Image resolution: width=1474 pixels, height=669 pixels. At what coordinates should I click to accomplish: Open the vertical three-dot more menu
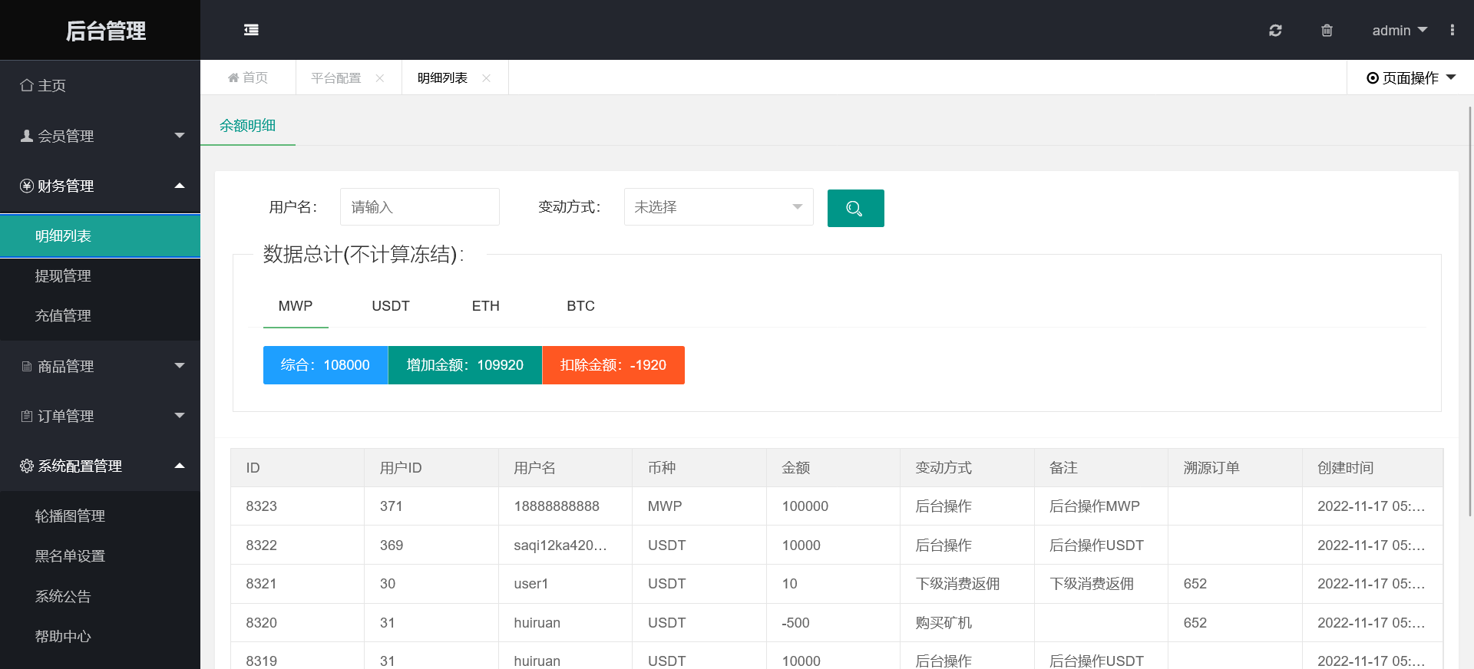click(1452, 31)
